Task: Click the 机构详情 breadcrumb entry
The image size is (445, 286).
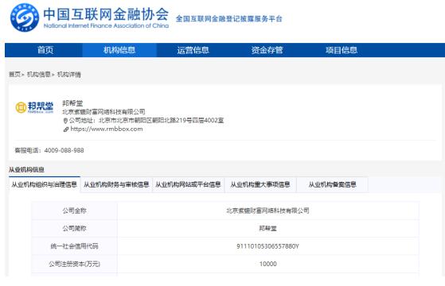Action: tap(69, 75)
